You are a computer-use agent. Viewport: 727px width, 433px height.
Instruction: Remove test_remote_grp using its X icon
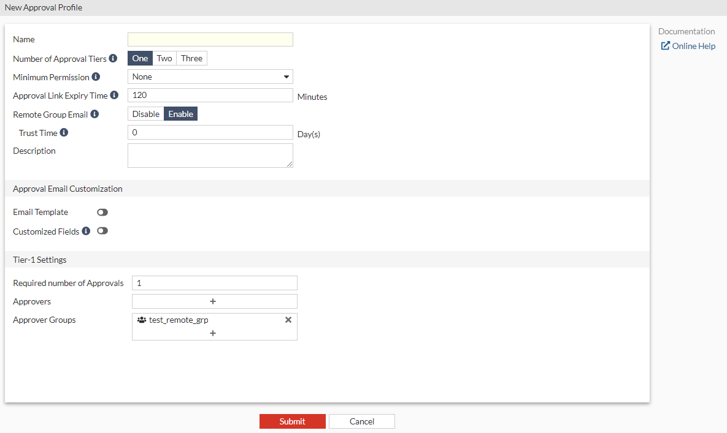click(x=288, y=319)
